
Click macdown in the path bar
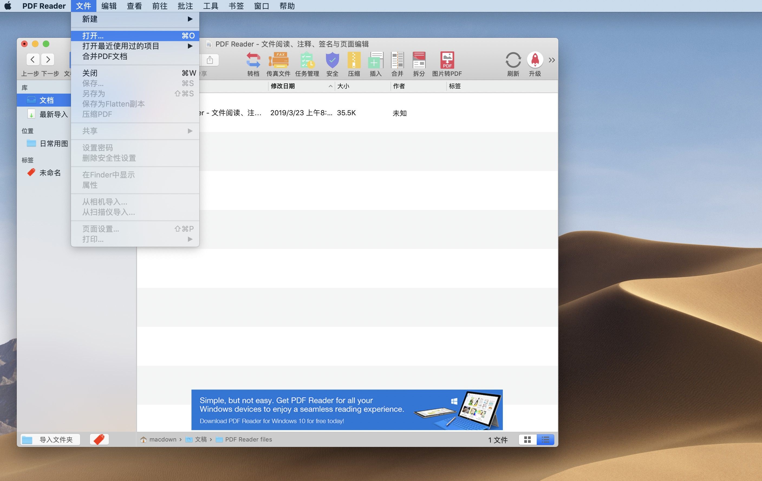pyautogui.click(x=163, y=439)
